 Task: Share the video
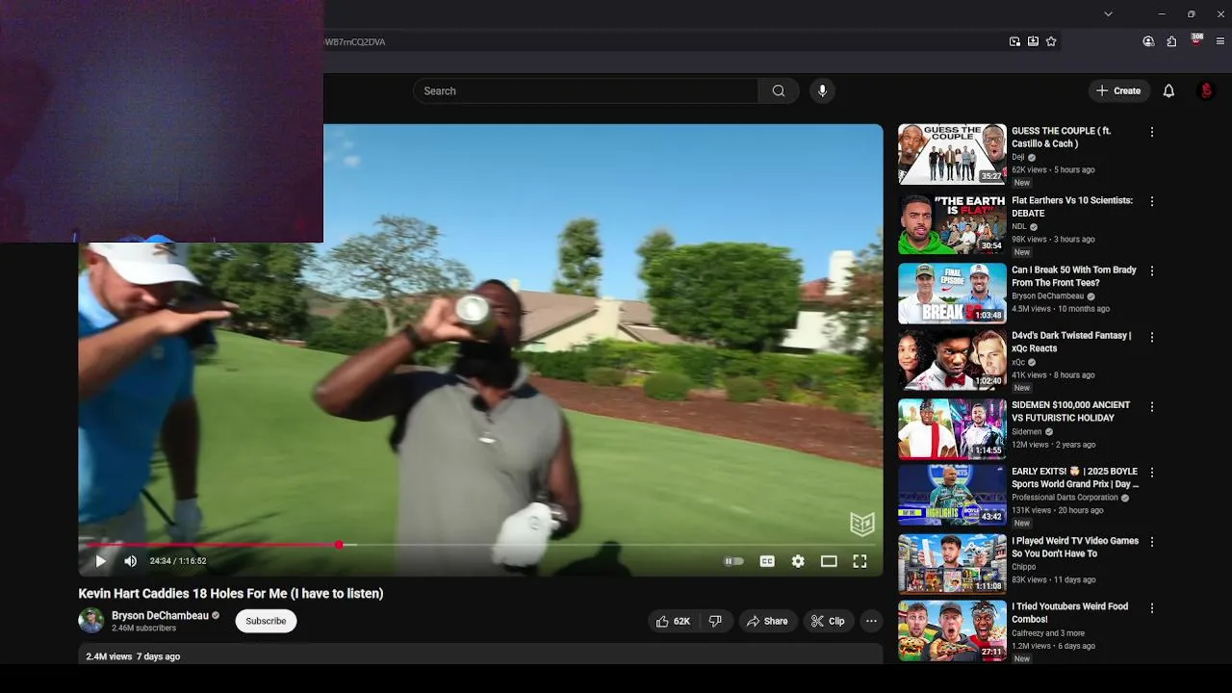click(767, 621)
